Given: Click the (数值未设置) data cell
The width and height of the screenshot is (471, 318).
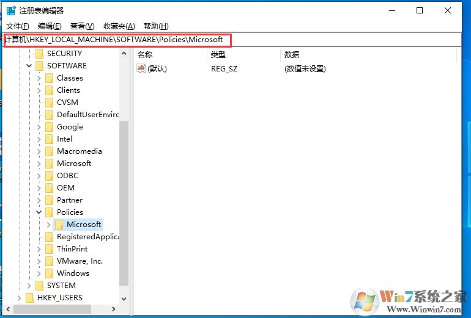Looking at the screenshot, I should [x=305, y=68].
